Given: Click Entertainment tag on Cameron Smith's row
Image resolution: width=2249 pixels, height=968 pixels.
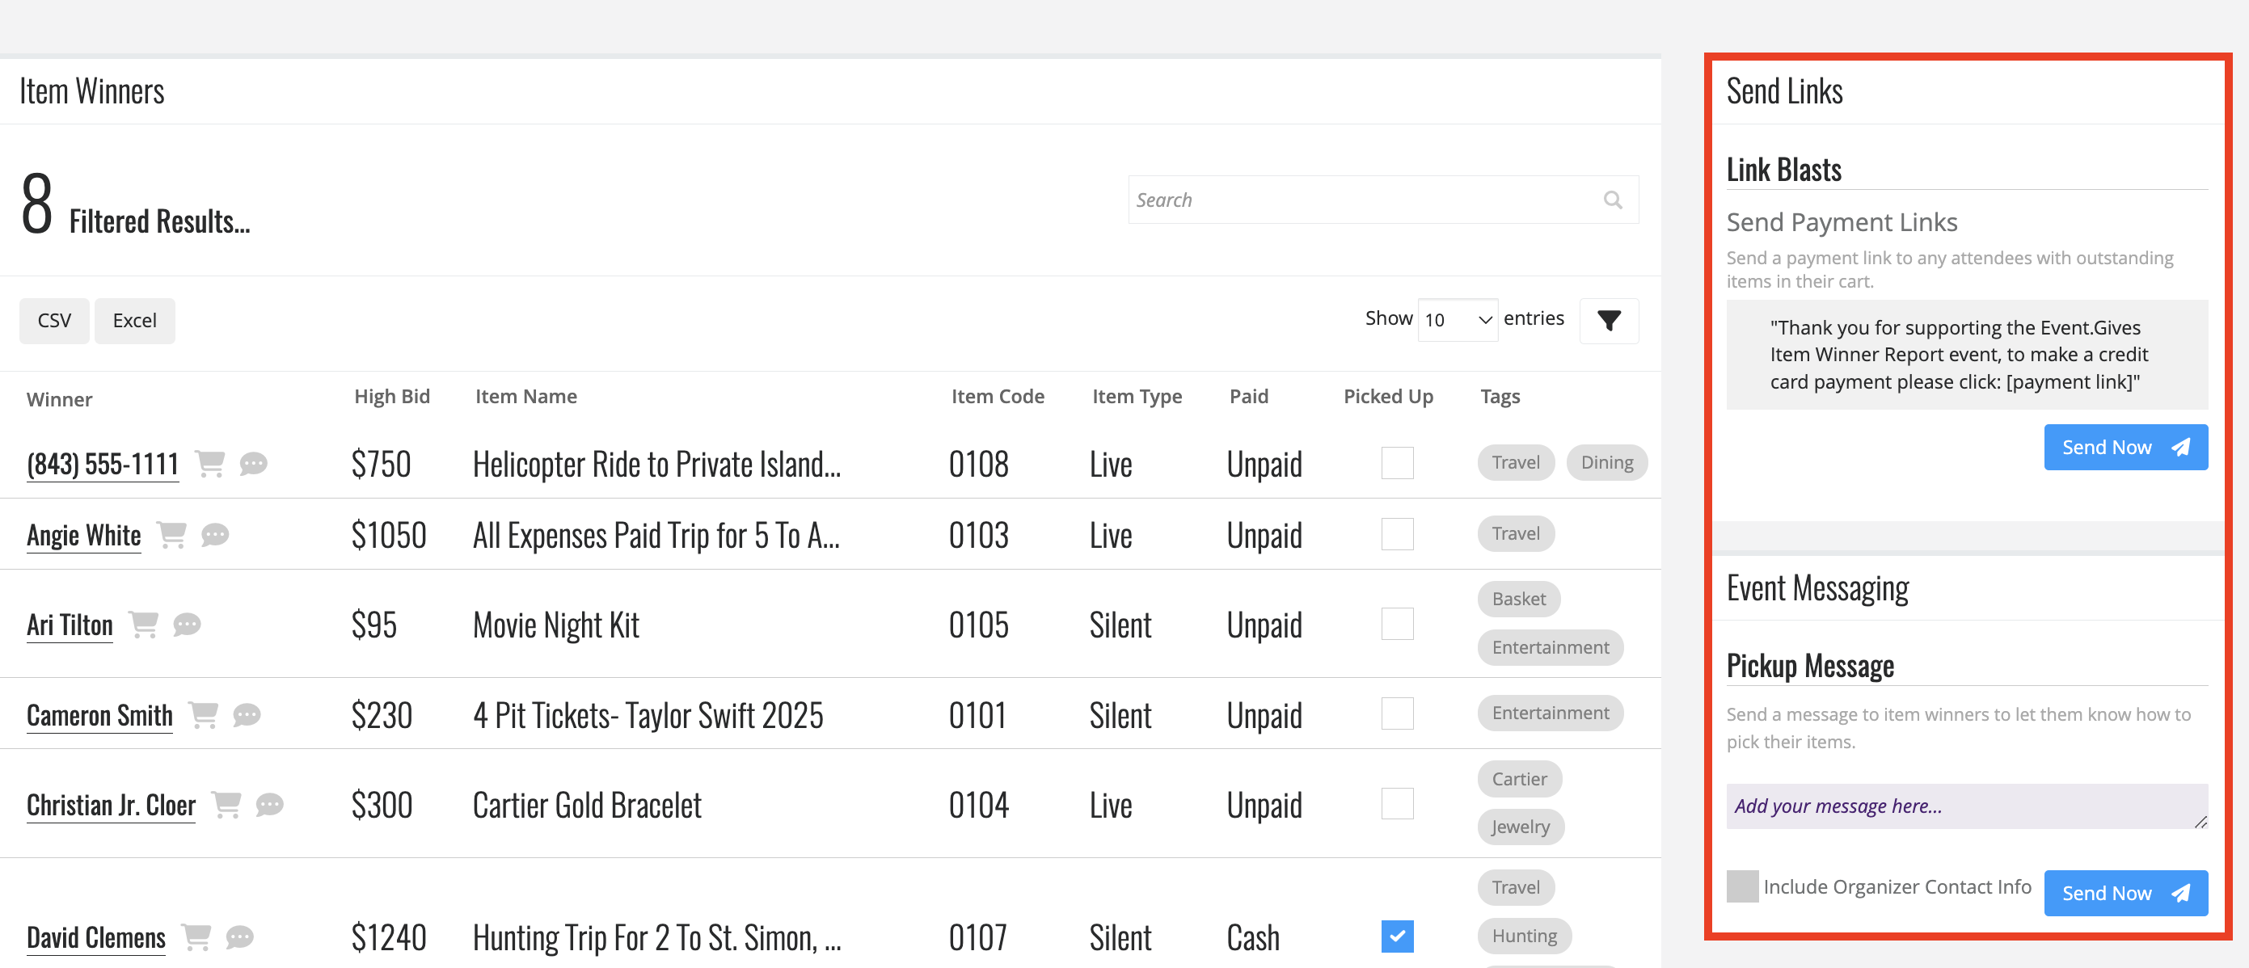Looking at the screenshot, I should [x=1551, y=713].
